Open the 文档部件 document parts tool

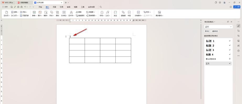(138, 14)
